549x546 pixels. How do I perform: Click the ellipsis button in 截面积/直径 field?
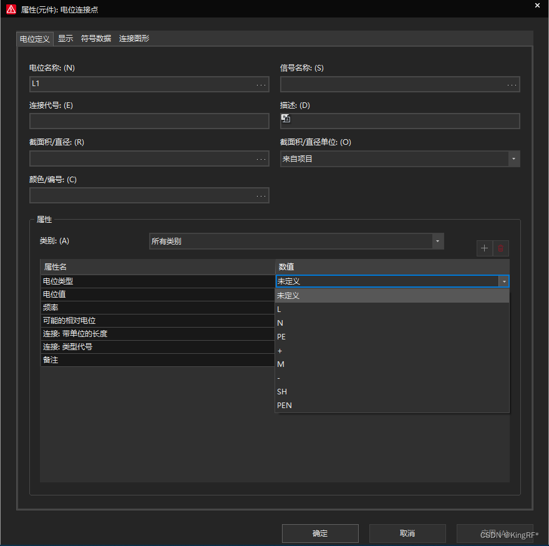click(x=261, y=159)
